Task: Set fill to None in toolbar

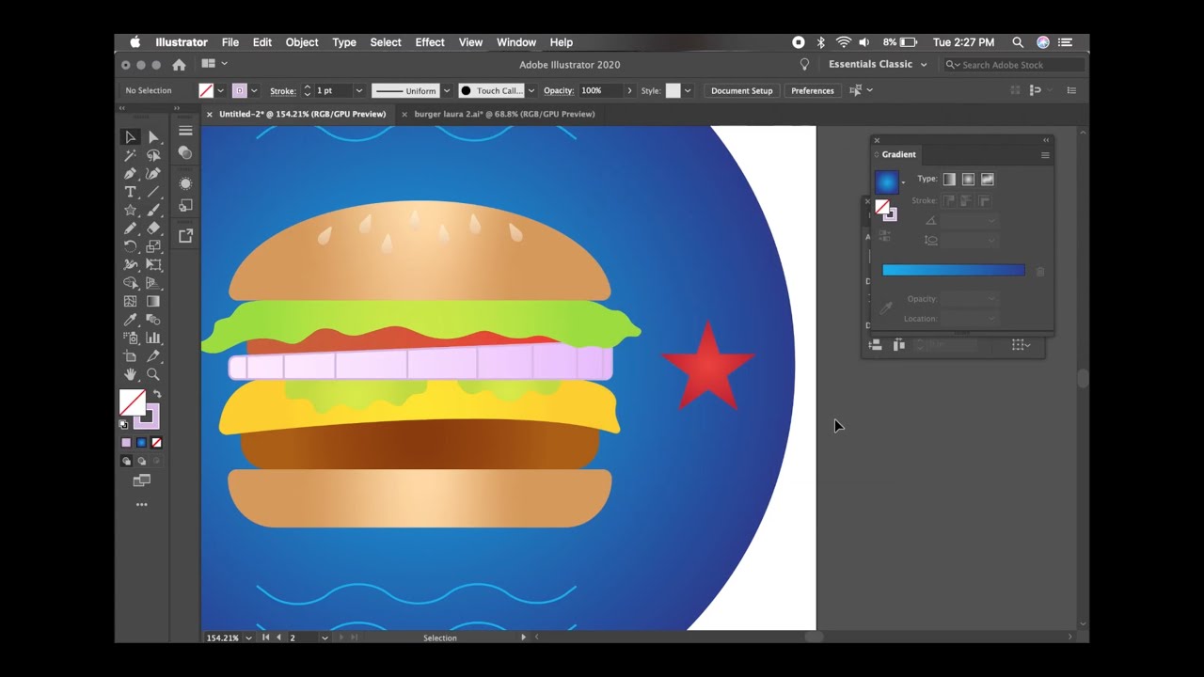Action: click(x=156, y=443)
